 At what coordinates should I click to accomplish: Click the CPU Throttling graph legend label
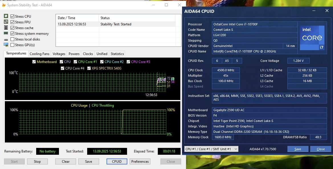103,105
